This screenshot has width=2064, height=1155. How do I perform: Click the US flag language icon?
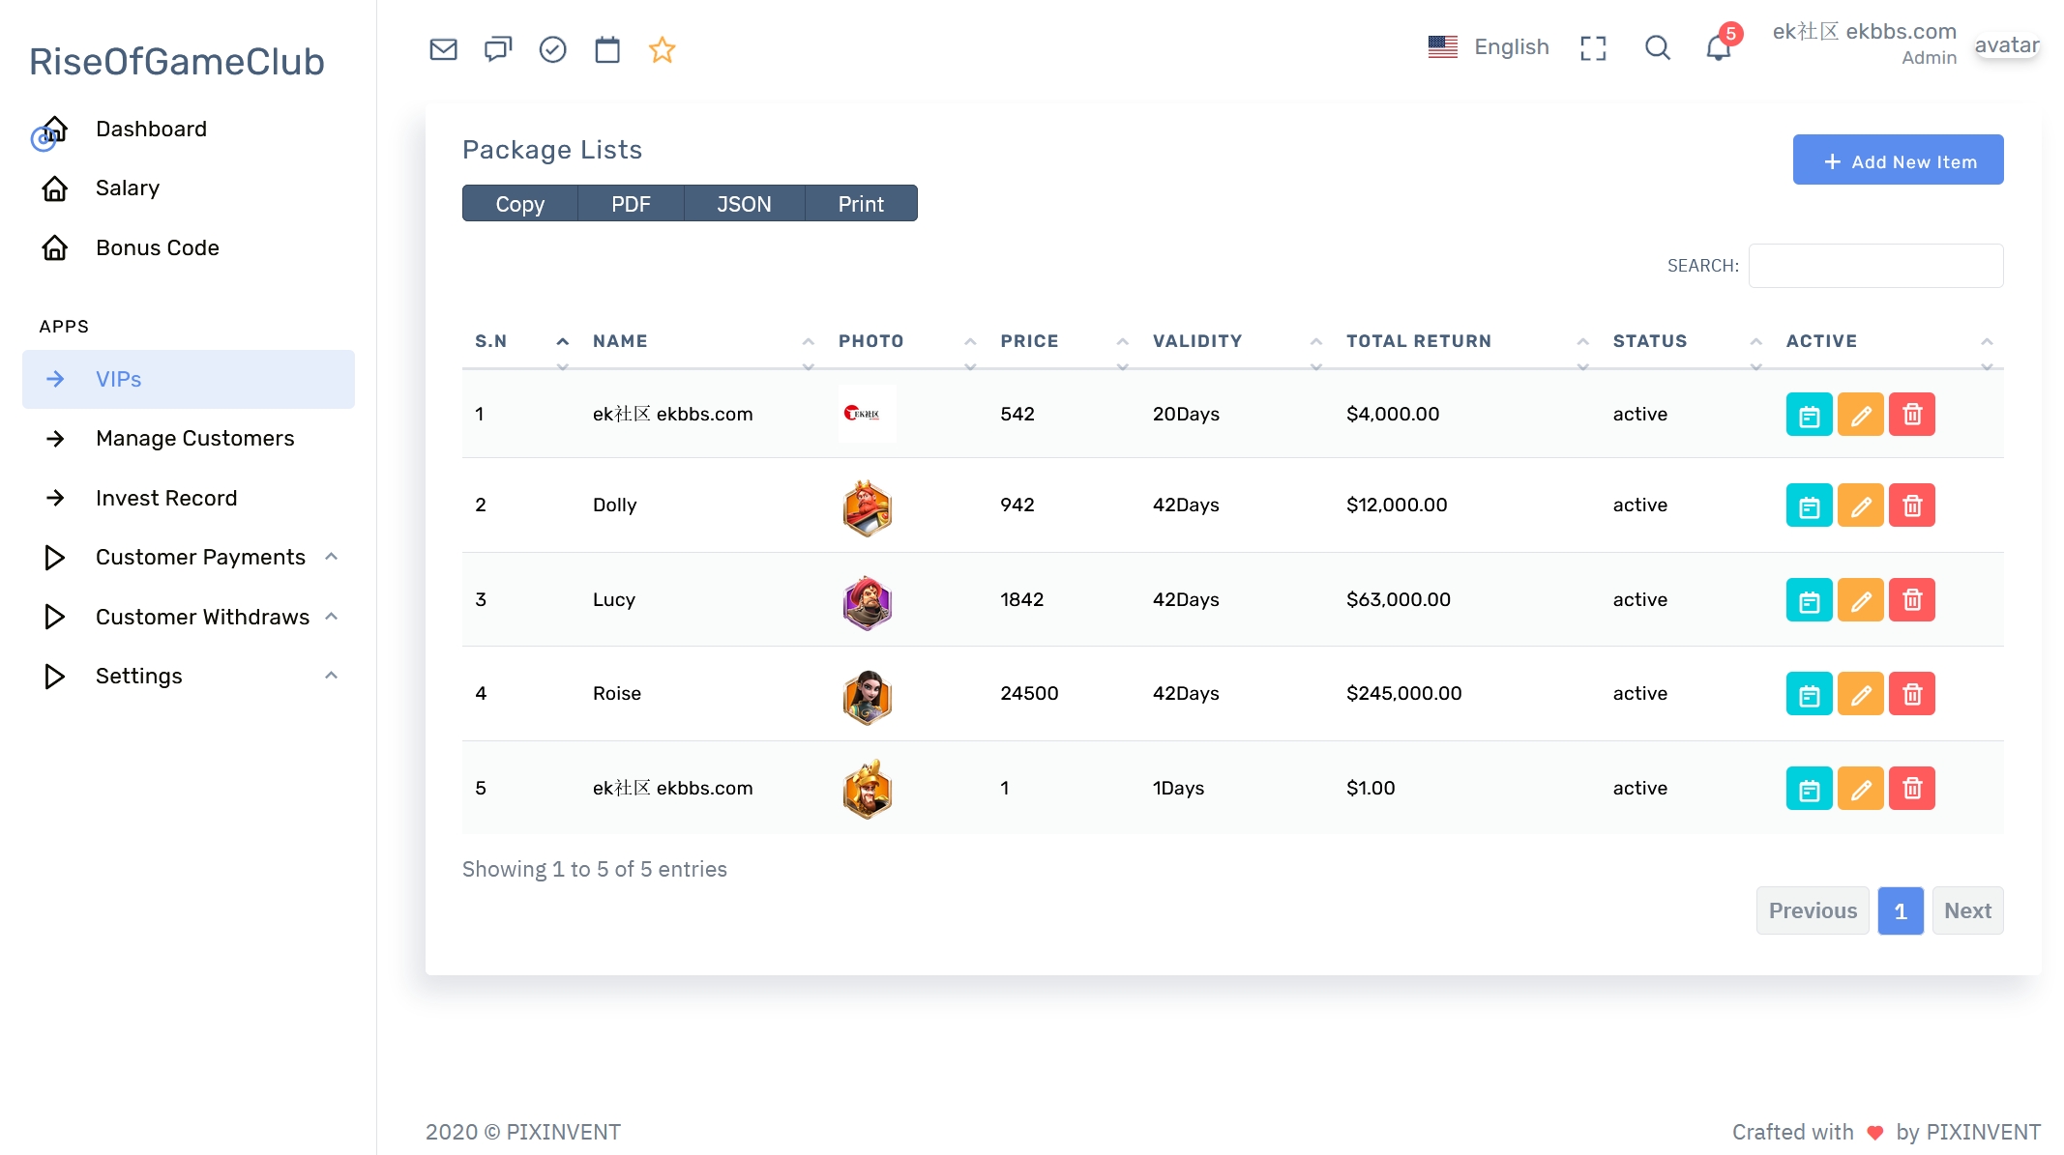(x=1442, y=46)
